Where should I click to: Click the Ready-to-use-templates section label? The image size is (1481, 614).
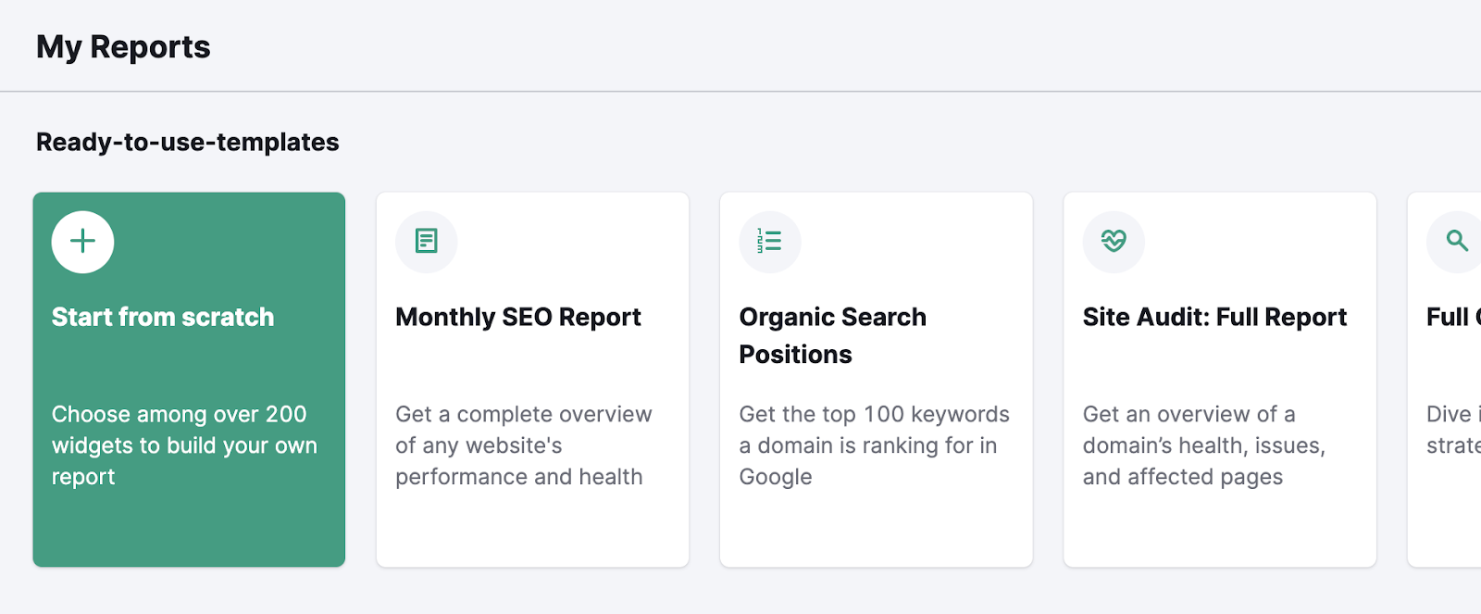pos(187,142)
